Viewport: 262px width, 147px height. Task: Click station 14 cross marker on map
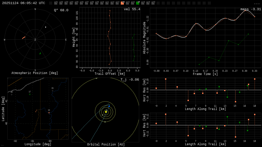point(49,113)
